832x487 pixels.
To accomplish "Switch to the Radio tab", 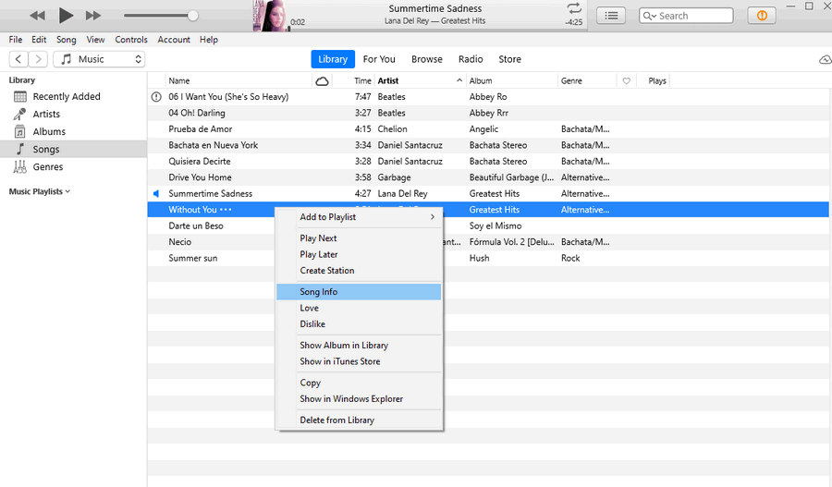I will (471, 59).
